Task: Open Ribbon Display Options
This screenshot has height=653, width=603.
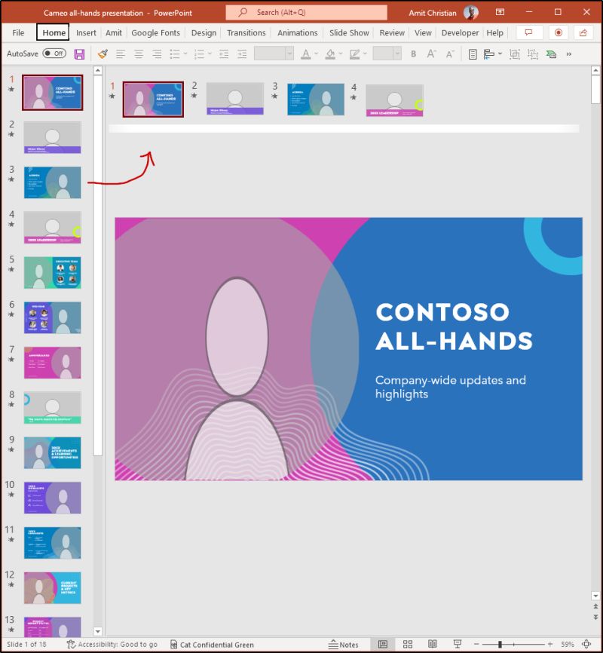Action: coord(500,12)
